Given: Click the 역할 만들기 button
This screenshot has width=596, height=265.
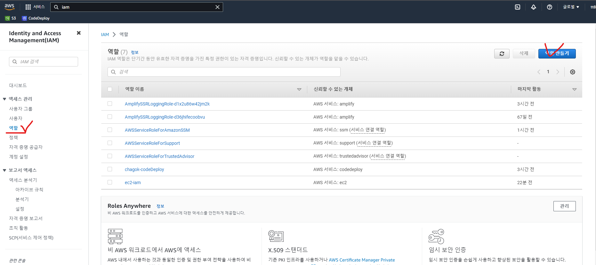Looking at the screenshot, I should 557,53.
